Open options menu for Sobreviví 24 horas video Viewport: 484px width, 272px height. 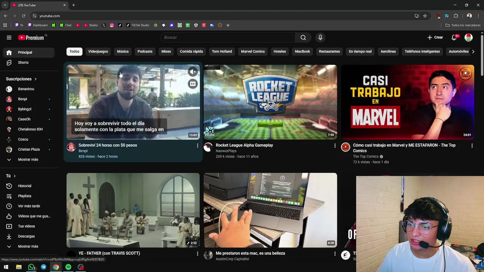pos(197,145)
